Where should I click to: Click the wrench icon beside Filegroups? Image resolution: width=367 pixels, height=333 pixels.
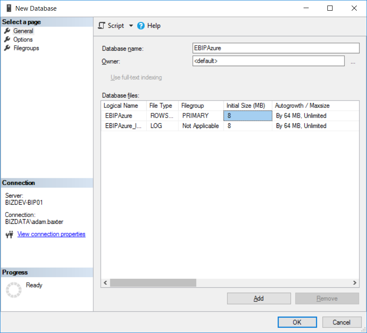coord(7,48)
